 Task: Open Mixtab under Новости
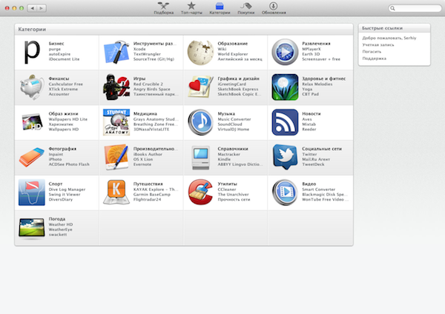(x=309, y=124)
